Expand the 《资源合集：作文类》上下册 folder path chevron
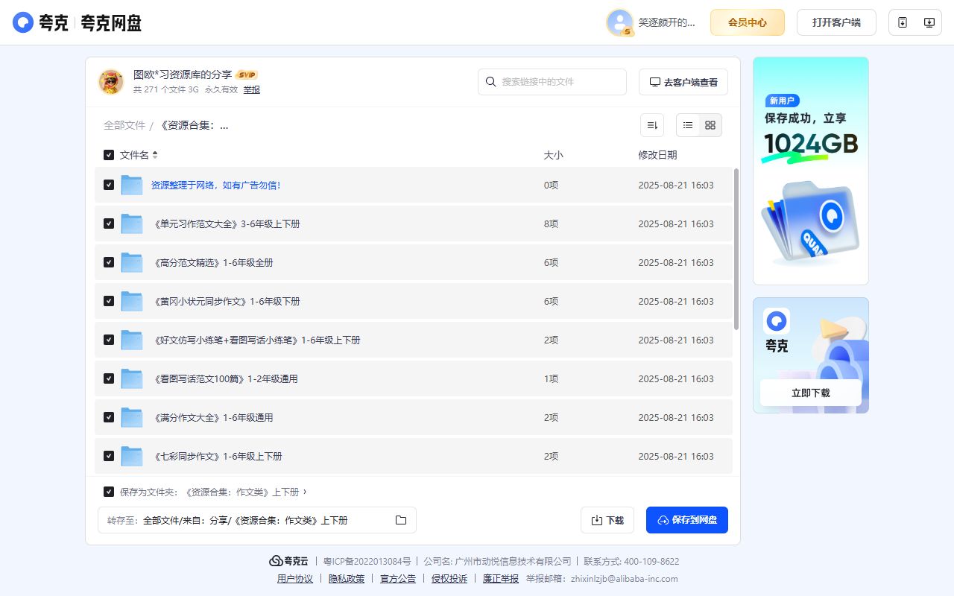This screenshot has width=954, height=596. (x=306, y=492)
